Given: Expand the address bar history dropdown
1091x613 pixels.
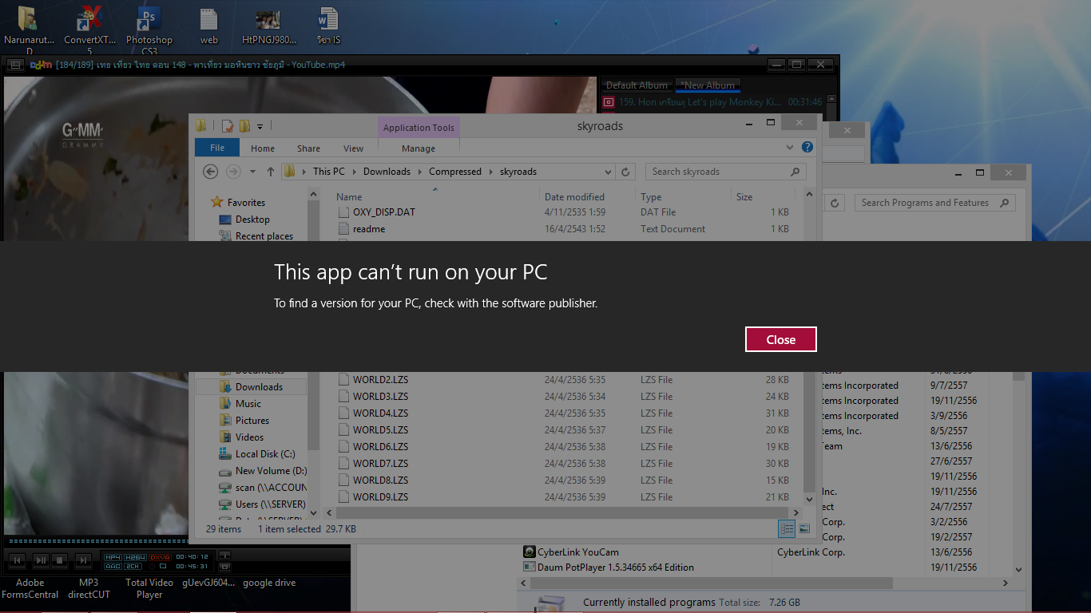Looking at the screenshot, I should click(608, 172).
